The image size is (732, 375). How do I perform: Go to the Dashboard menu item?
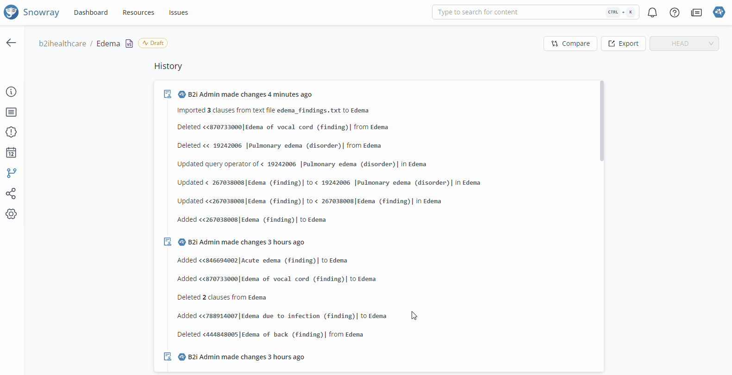click(91, 12)
